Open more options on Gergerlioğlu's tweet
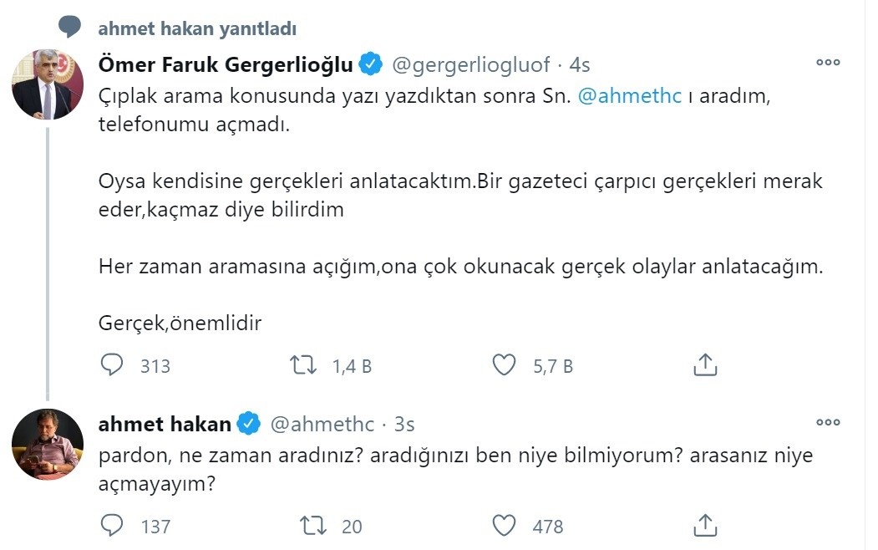Screen dimensions: 878x550 point(827,63)
